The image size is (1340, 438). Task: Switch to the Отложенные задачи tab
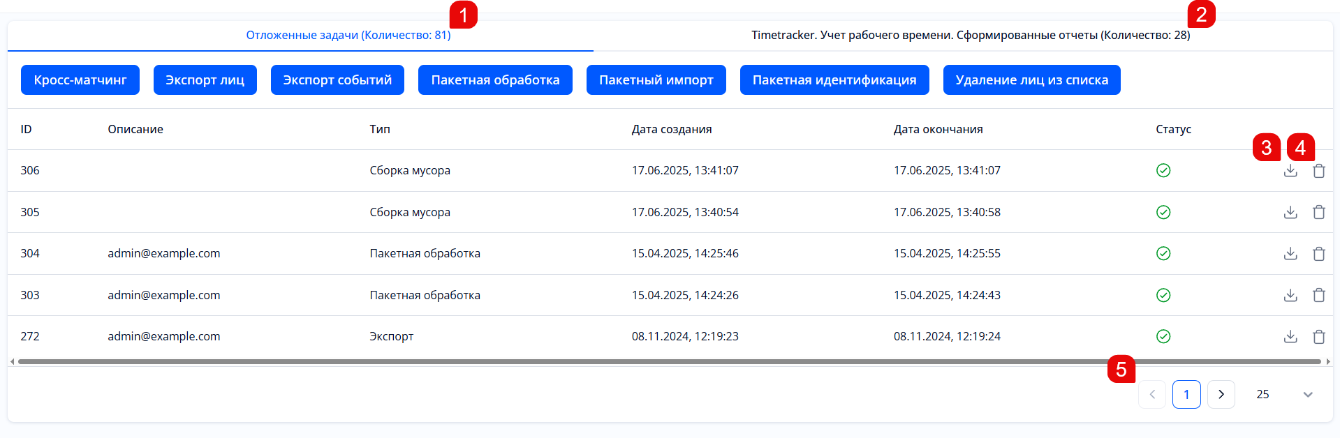click(x=348, y=35)
